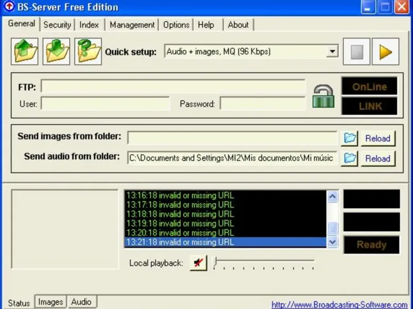Browse folder for Send audio from folder
The height and width of the screenshot is (309, 413).
[350, 158]
